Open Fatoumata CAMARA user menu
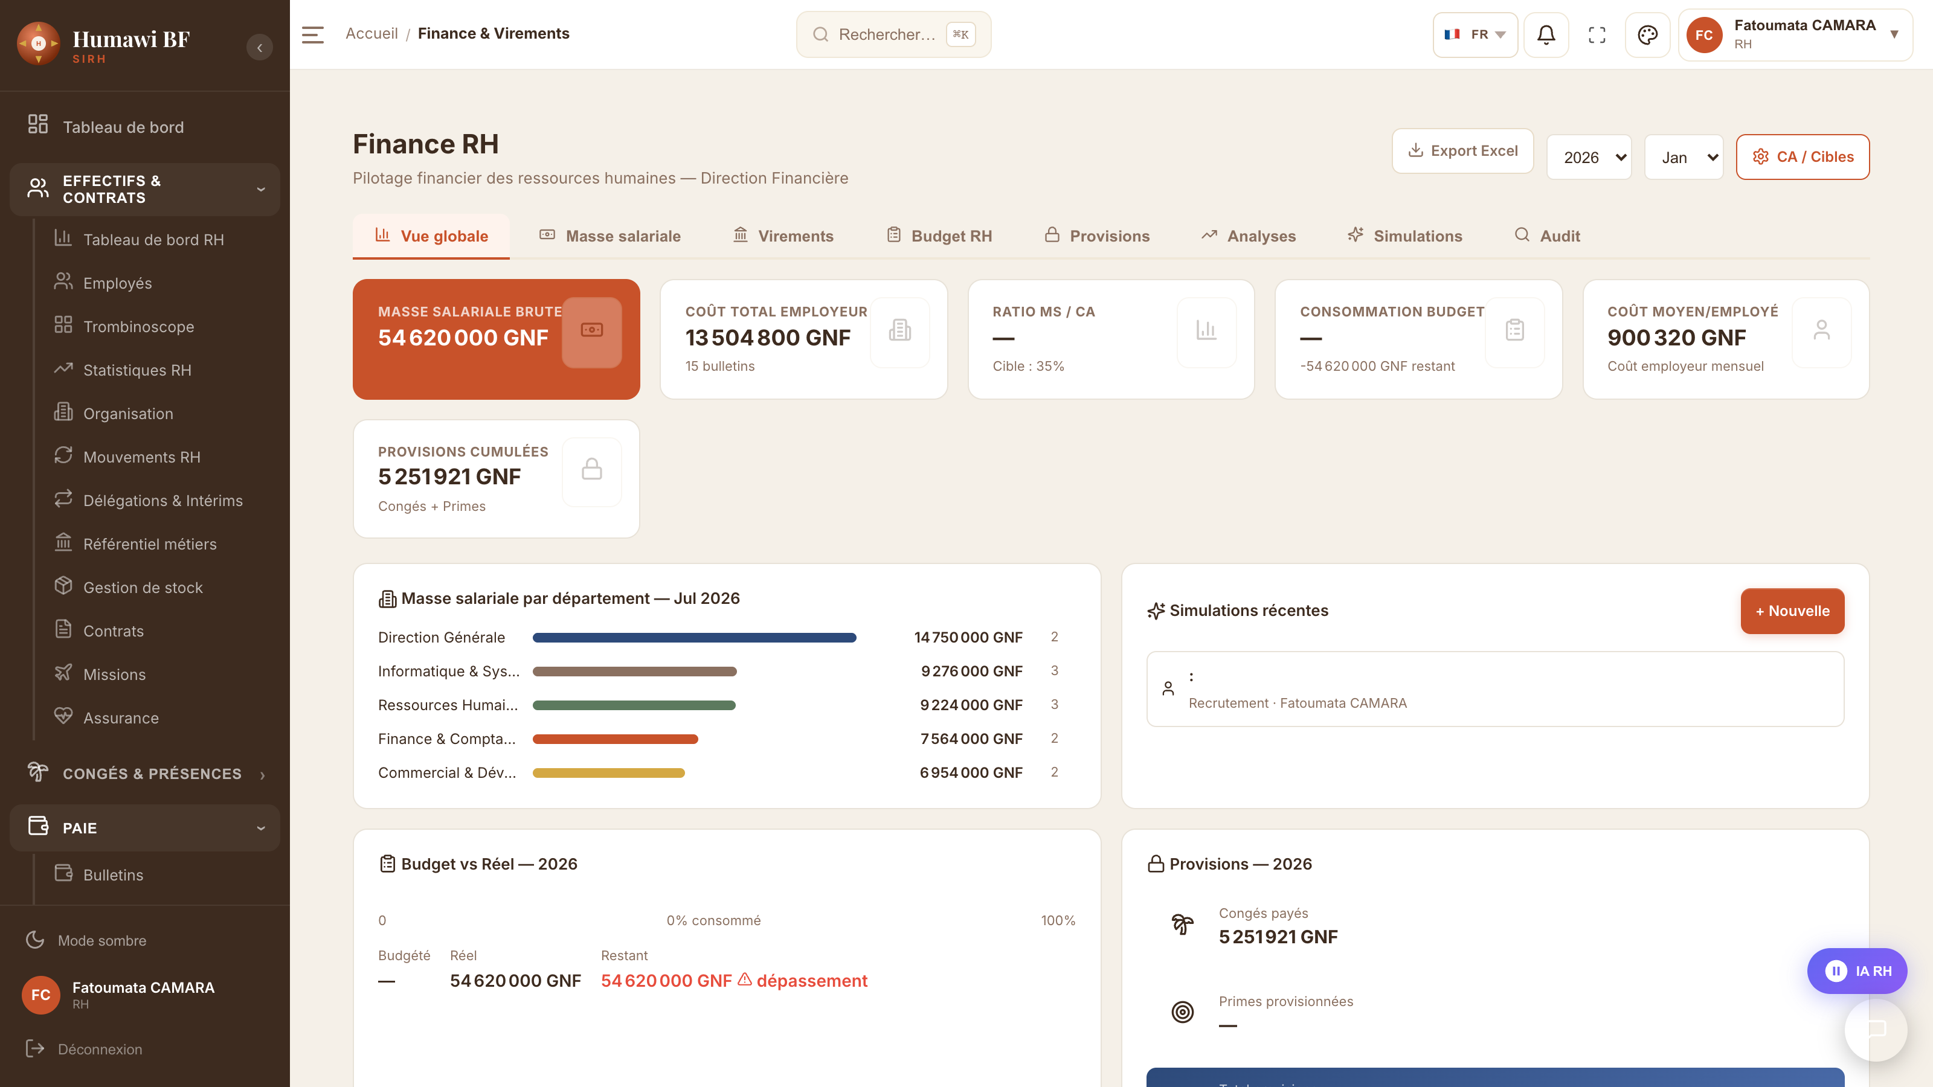 (x=1795, y=34)
